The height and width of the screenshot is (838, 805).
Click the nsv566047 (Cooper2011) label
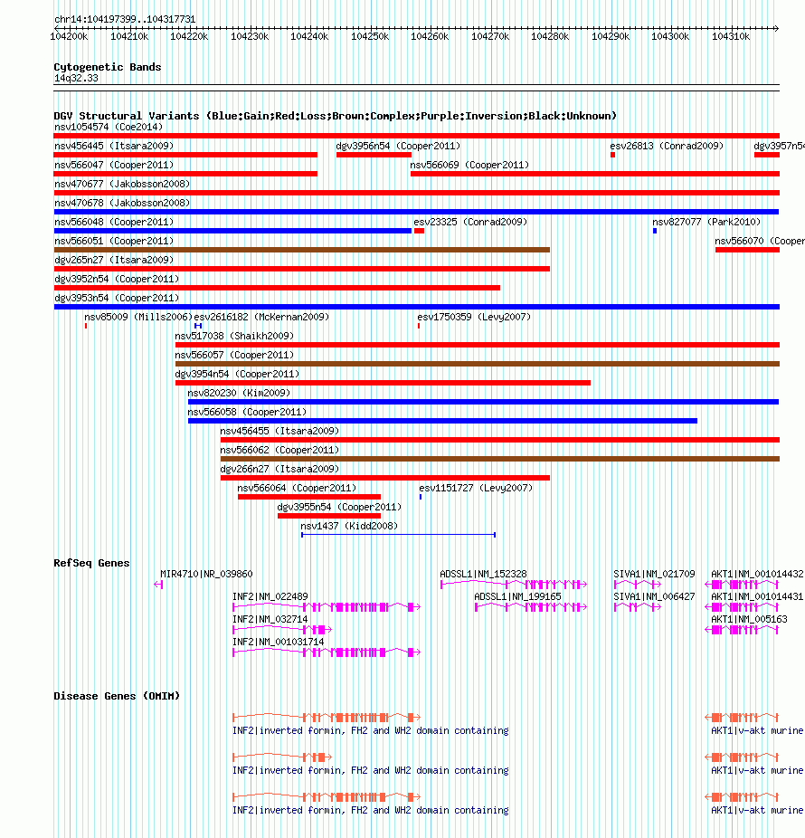(x=114, y=165)
